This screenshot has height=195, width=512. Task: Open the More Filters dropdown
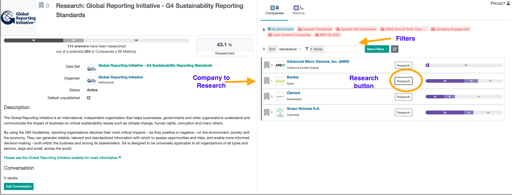(377, 49)
